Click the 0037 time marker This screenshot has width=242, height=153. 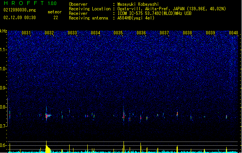pyautogui.click(x=164, y=33)
